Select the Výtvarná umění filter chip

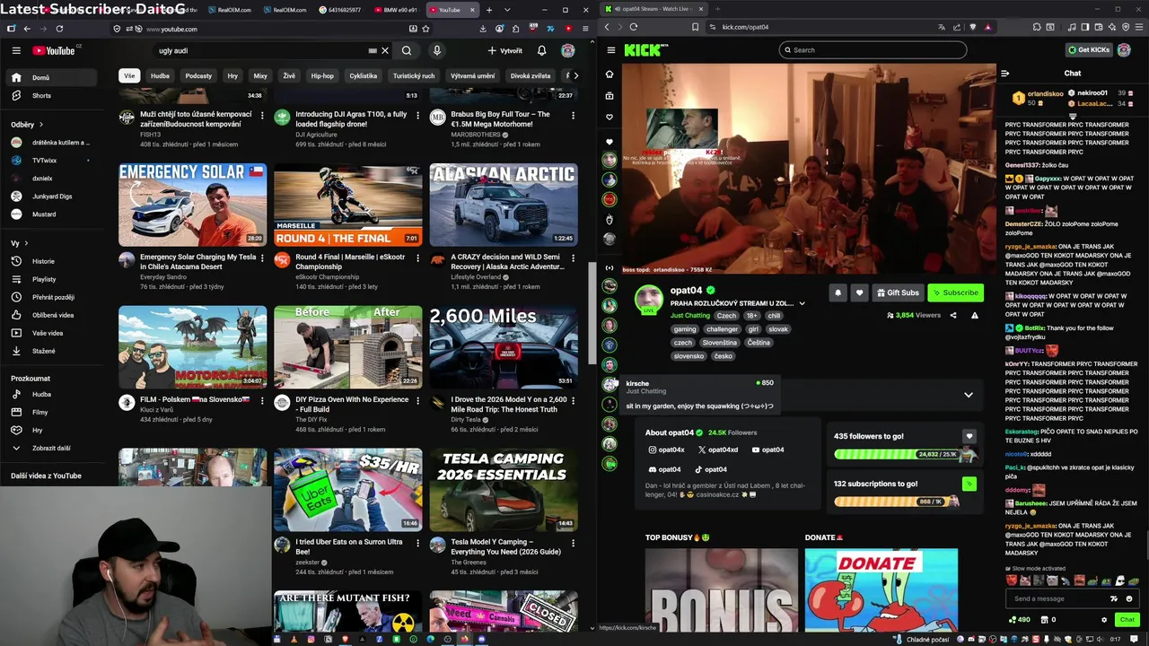pyautogui.click(x=472, y=76)
